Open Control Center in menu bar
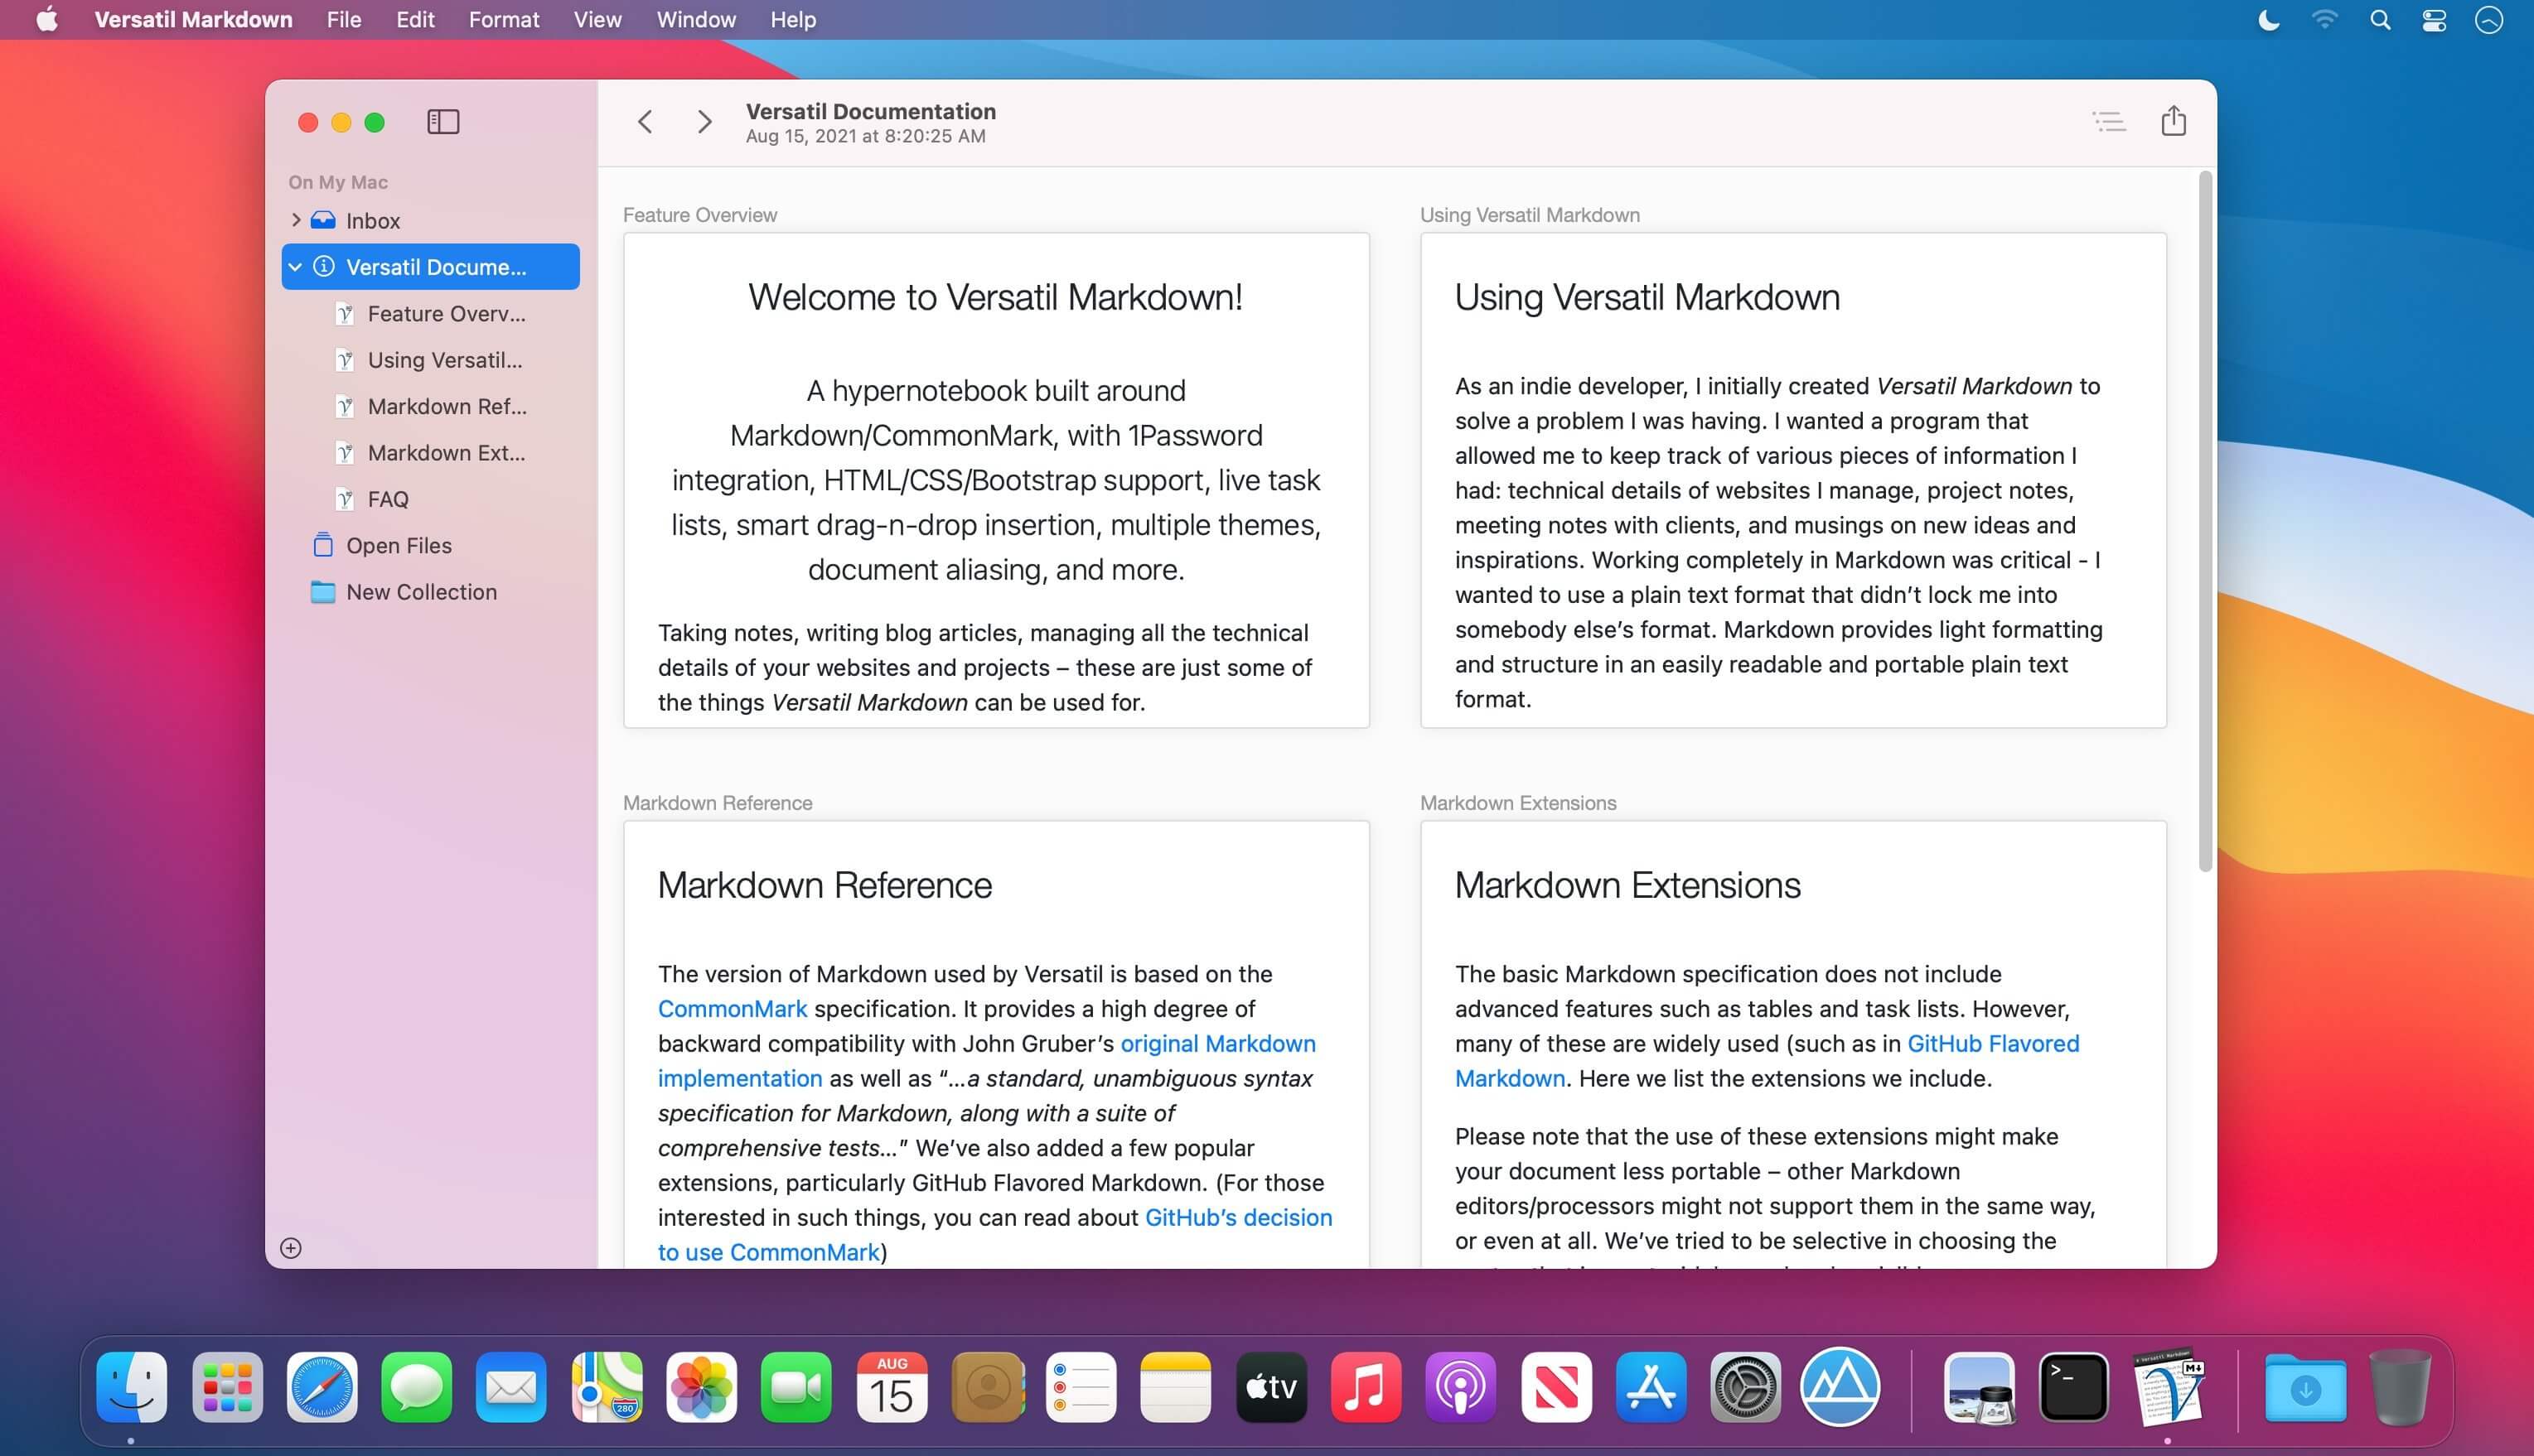 [x=2434, y=20]
